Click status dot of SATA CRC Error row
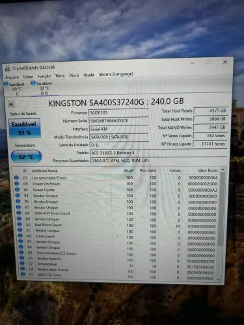This screenshot has height=325, width=244. tap(23, 274)
